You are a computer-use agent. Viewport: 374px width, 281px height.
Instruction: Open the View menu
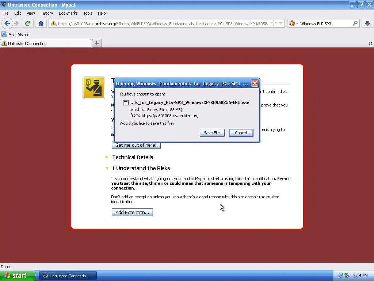click(31, 14)
